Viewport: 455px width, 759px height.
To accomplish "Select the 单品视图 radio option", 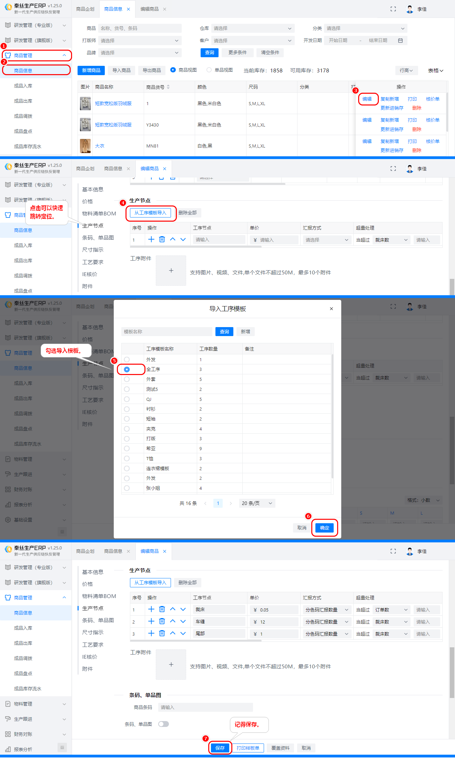I will coord(209,70).
